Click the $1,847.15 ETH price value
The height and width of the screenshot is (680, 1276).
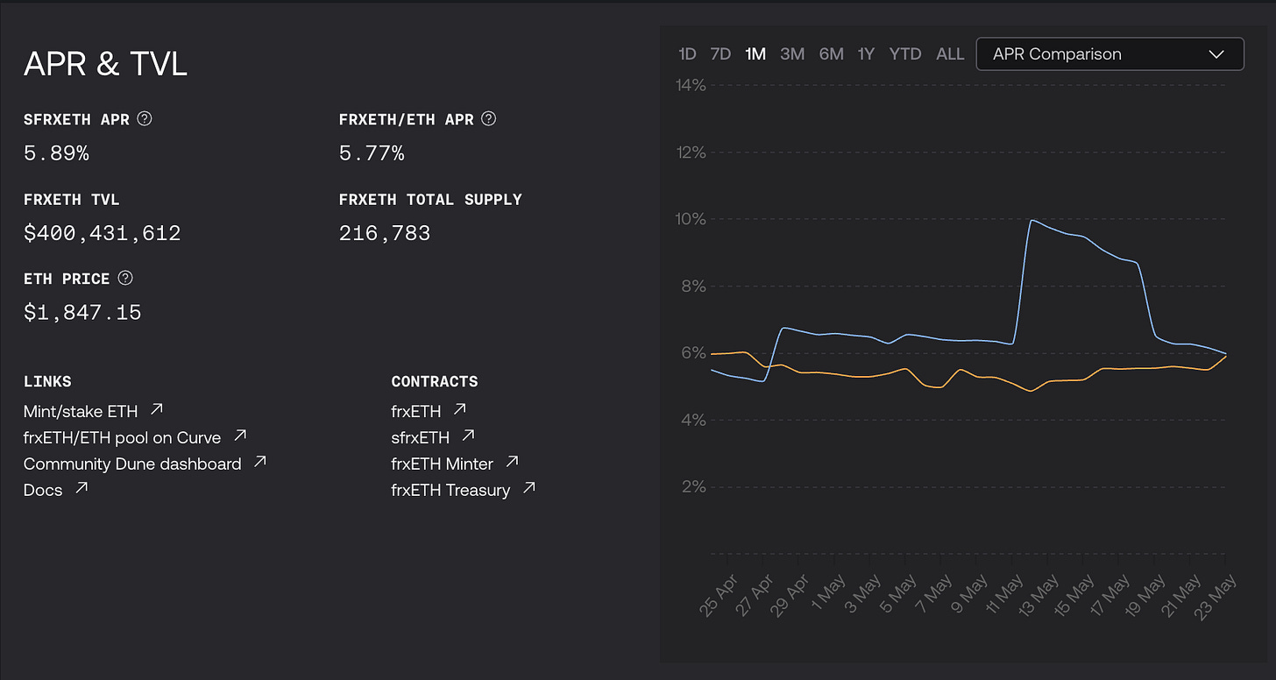82,312
